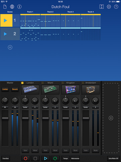Click the Solo/Mute Off button

click(113, 159)
